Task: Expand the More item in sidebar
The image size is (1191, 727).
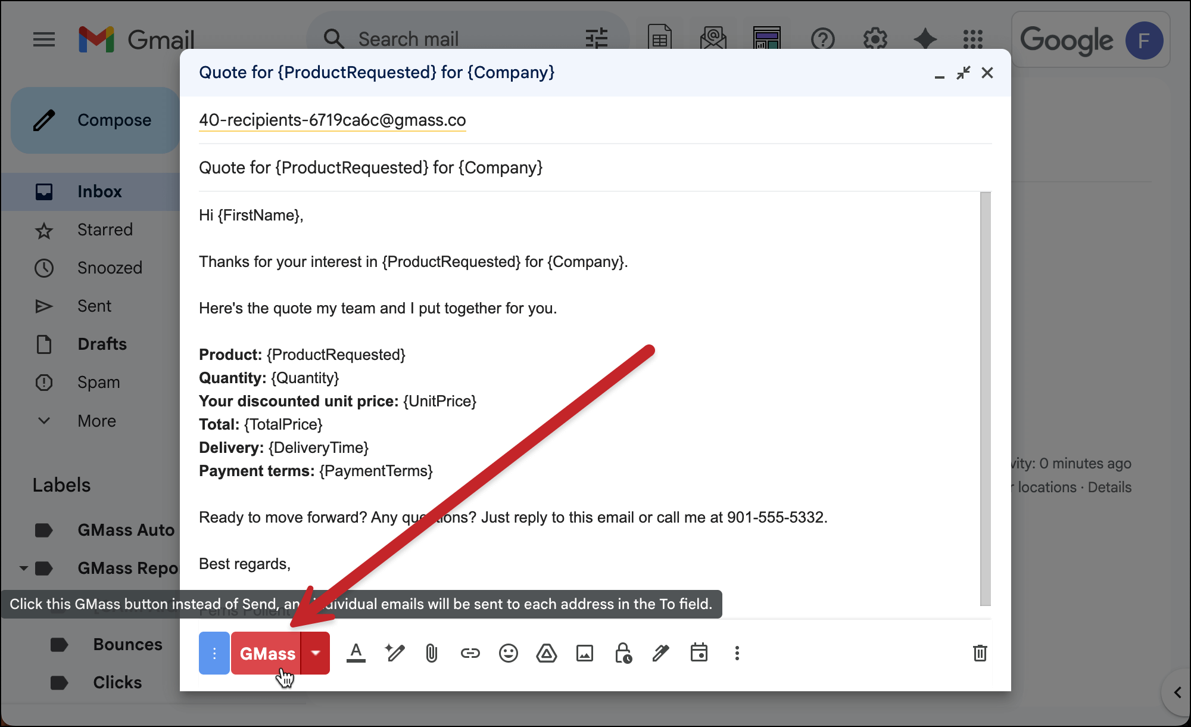Action: [x=96, y=421]
